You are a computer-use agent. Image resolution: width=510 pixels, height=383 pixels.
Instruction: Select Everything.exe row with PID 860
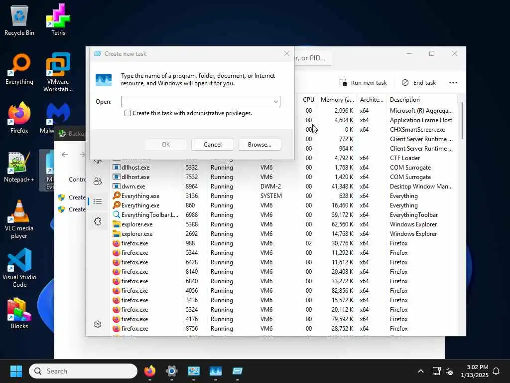(x=283, y=205)
